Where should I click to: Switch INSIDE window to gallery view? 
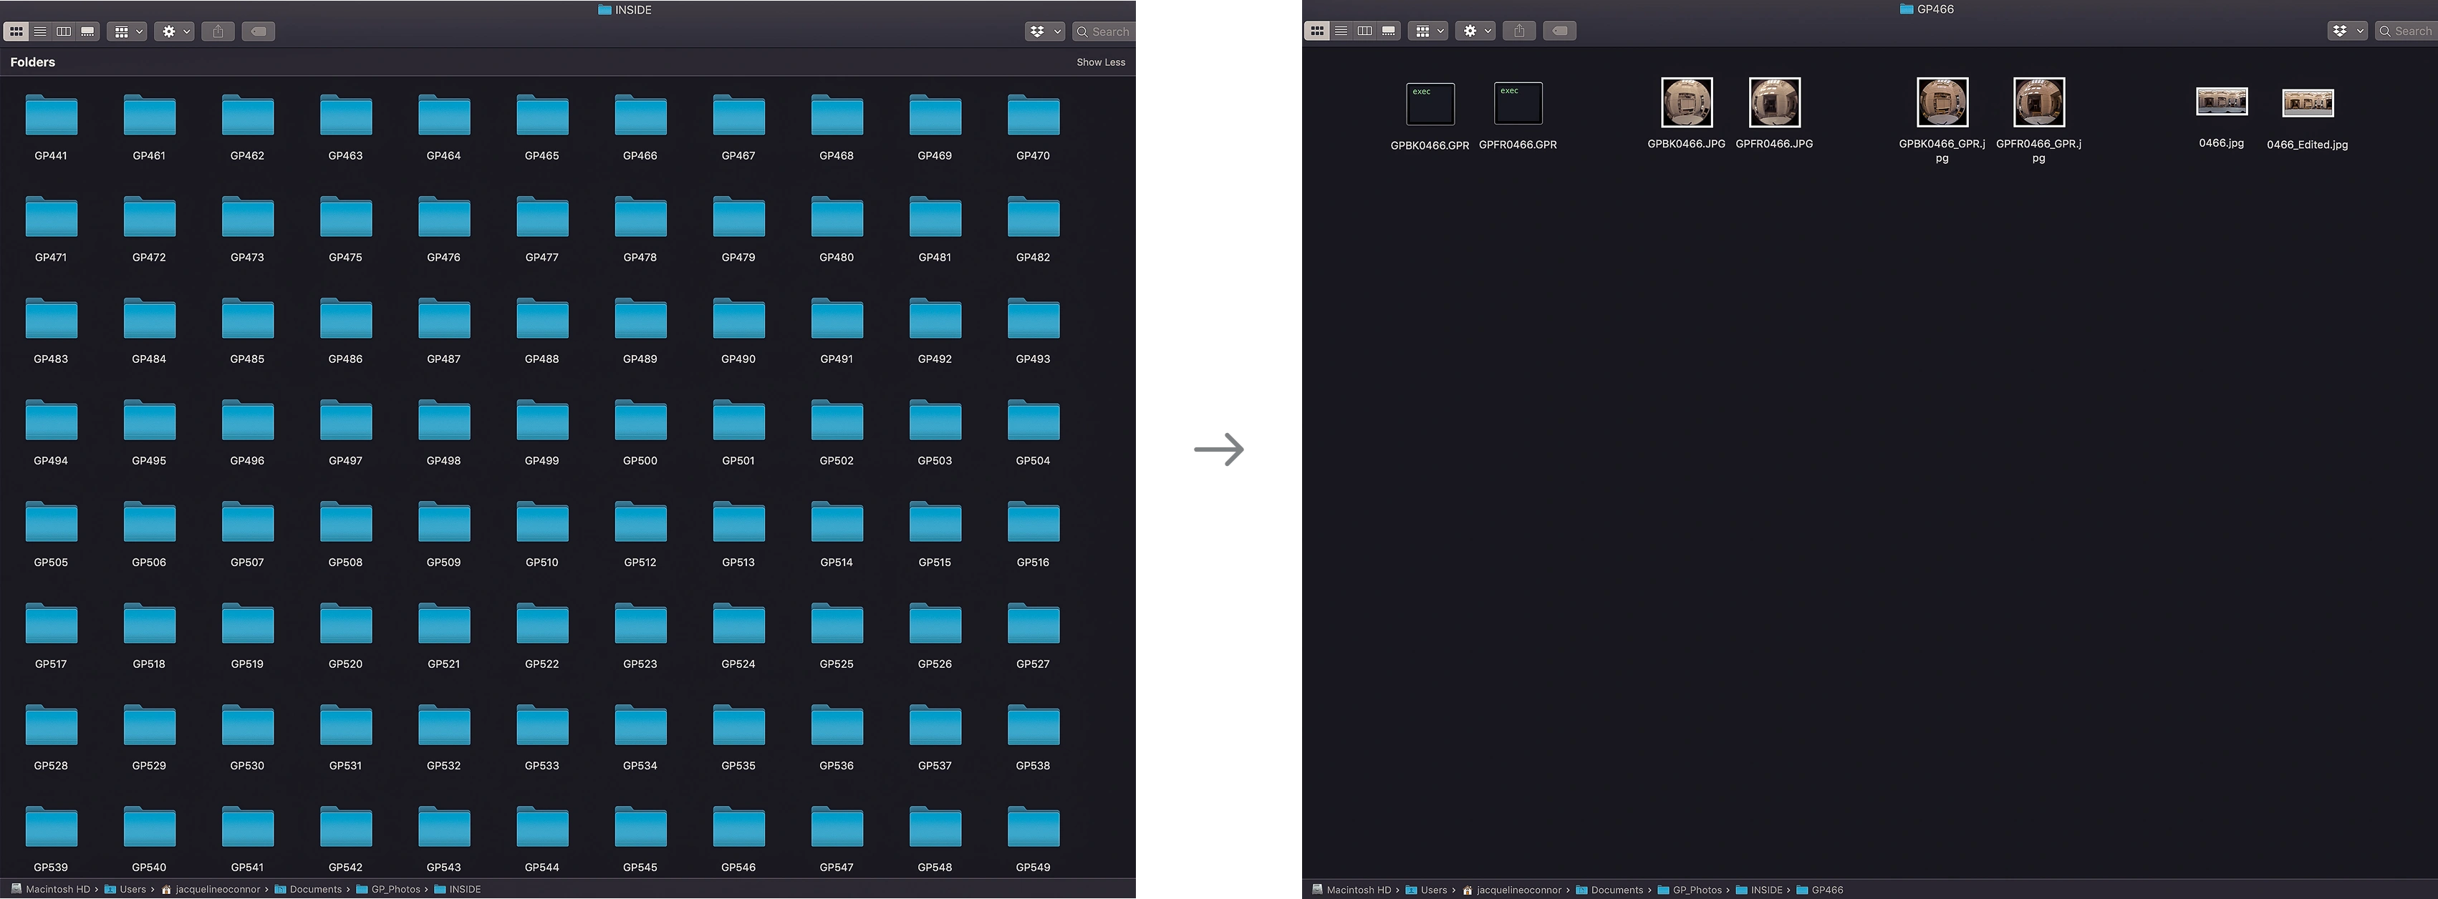87,31
